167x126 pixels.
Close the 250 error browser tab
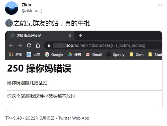pyautogui.click(x=70, y=35)
